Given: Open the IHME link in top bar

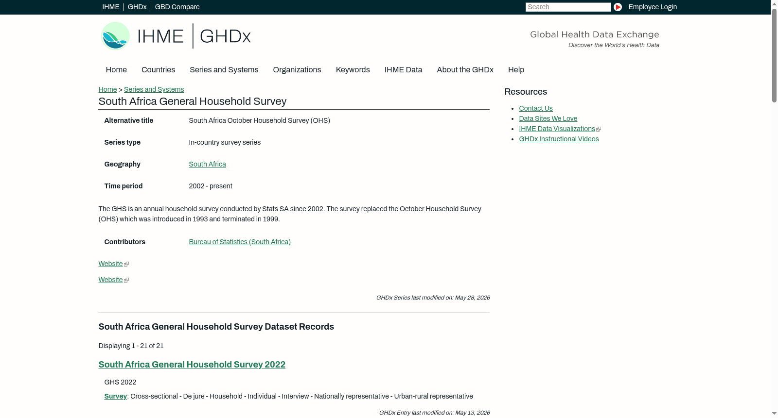Looking at the screenshot, I should point(111,7).
